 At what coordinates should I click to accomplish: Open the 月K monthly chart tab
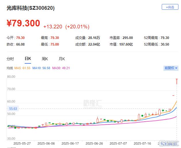(x=62, y=59)
